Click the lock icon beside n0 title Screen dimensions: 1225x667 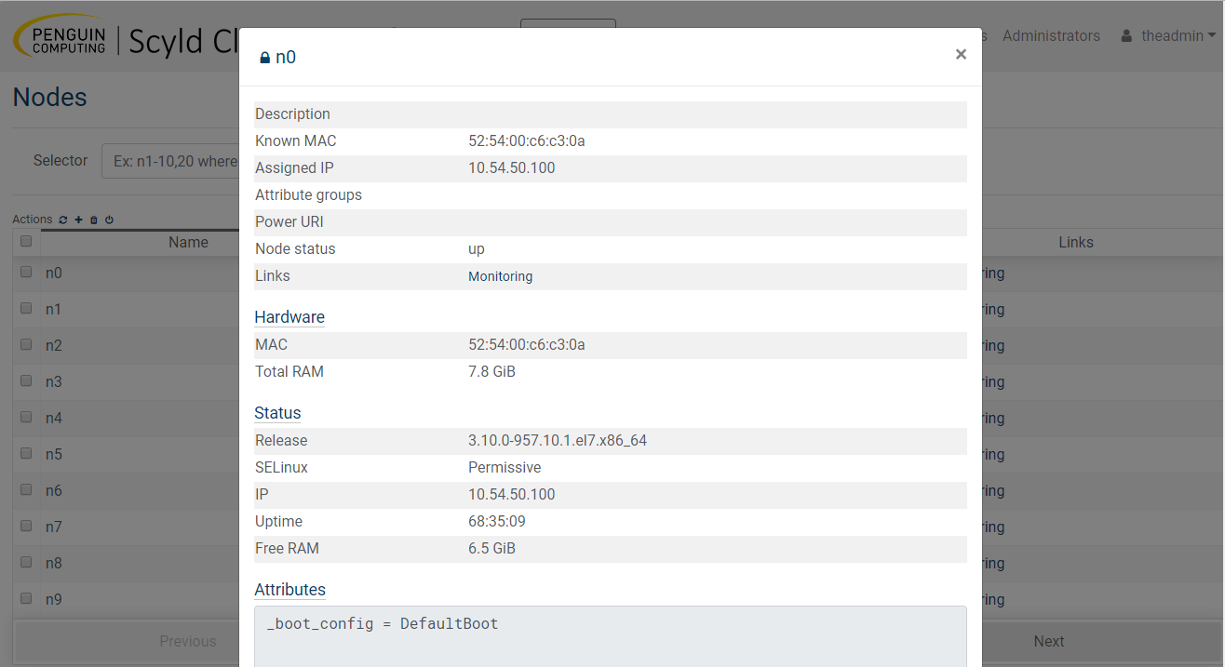tap(264, 58)
